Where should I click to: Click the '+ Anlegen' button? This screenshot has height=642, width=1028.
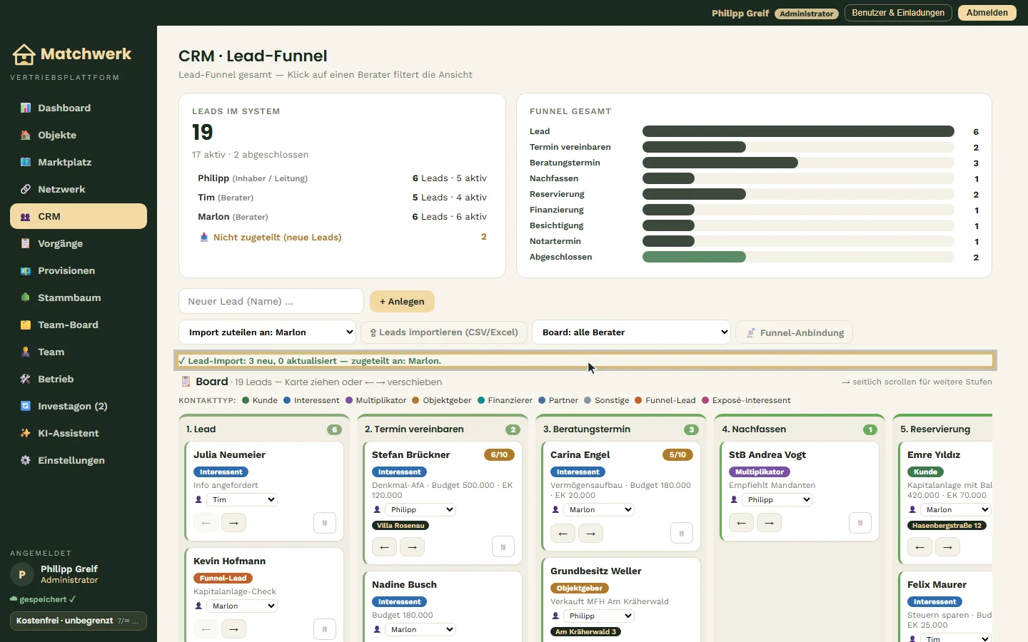(x=402, y=301)
